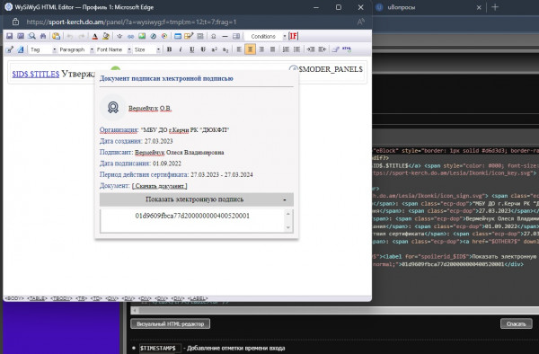Viewport: 539px width, 354px height.
Task: Click the binoculars search icon
Action: click(x=43, y=36)
